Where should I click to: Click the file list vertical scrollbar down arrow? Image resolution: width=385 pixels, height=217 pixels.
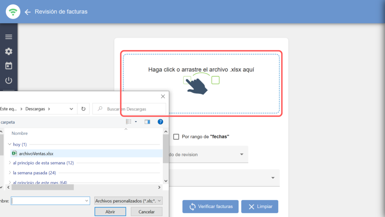point(166,181)
